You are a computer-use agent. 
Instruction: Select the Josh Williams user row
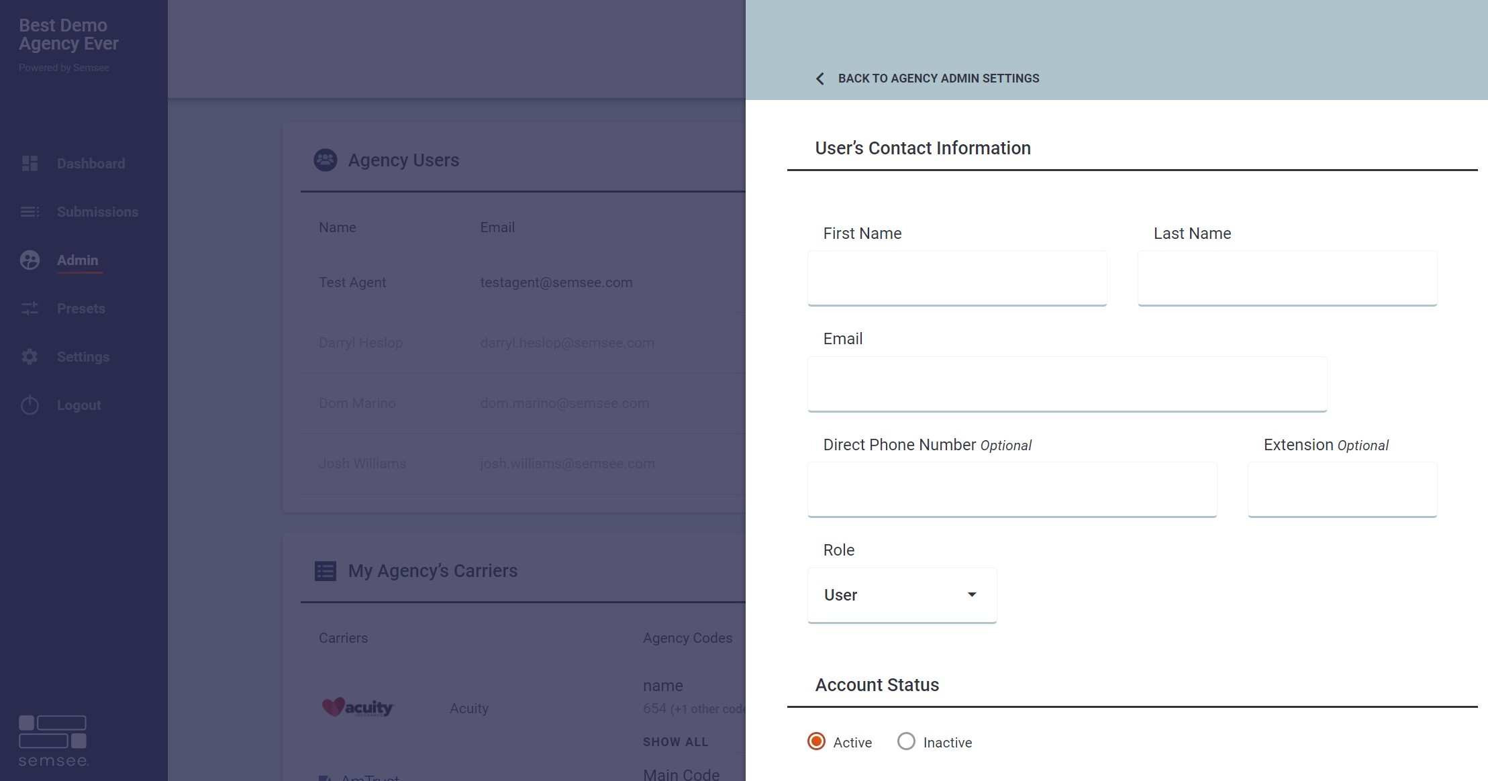point(524,464)
